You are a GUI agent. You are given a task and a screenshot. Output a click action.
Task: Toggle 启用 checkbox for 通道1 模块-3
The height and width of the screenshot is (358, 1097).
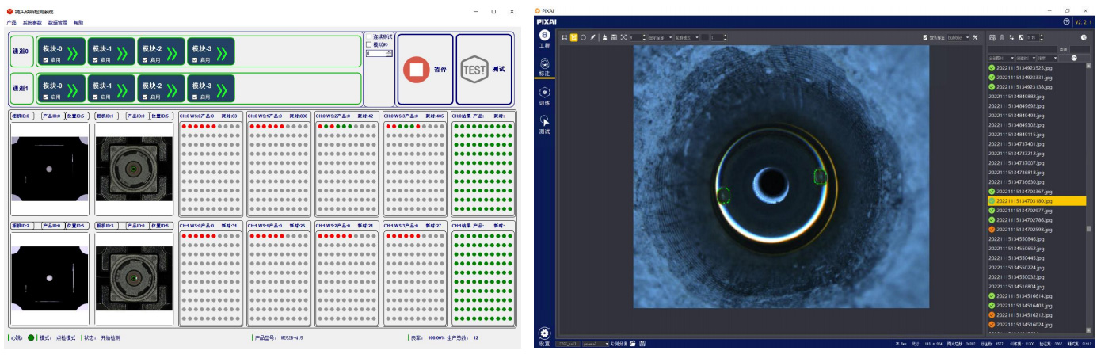[x=193, y=97]
